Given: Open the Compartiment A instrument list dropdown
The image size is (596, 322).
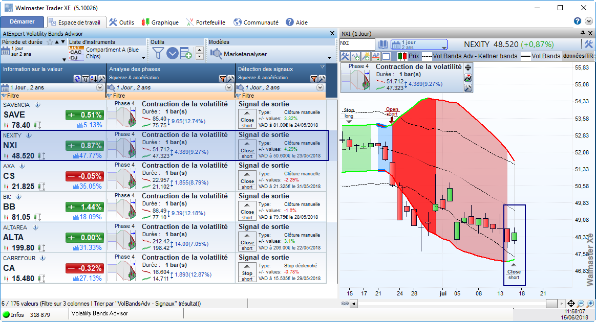Looking at the screenshot, I should (144, 58).
